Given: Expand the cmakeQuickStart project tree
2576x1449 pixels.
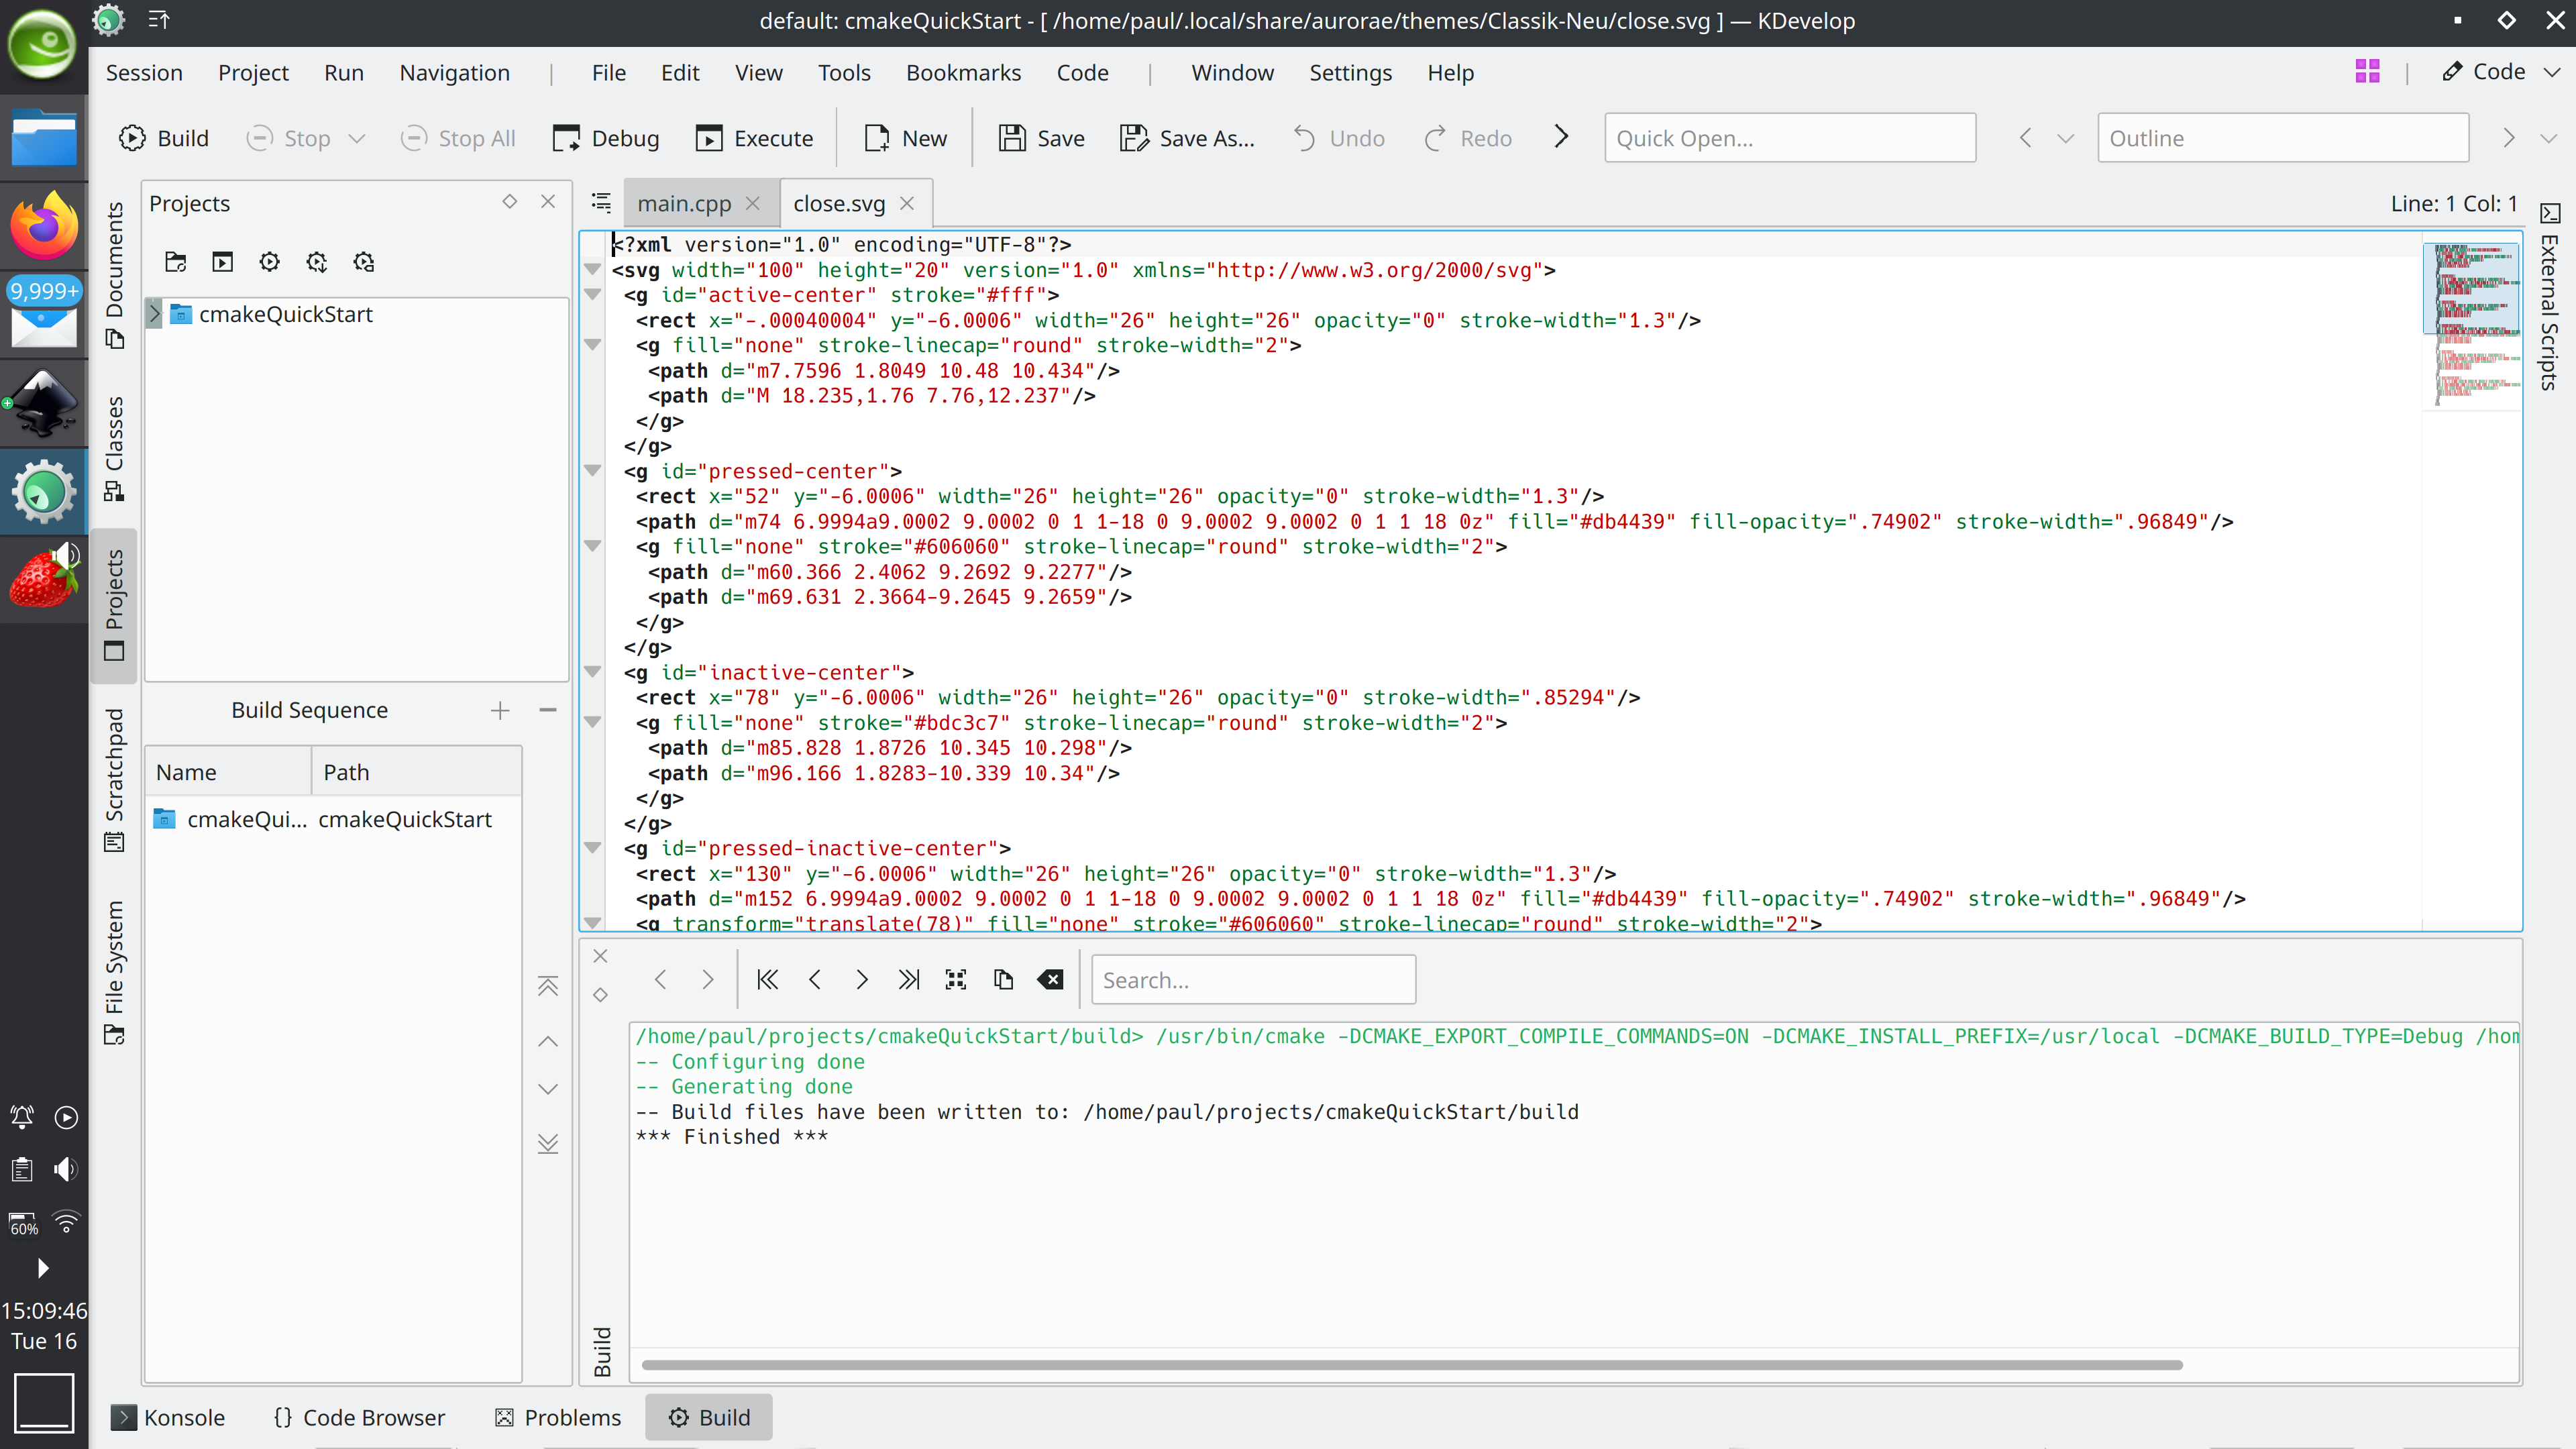Looking at the screenshot, I should tap(154, 314).
